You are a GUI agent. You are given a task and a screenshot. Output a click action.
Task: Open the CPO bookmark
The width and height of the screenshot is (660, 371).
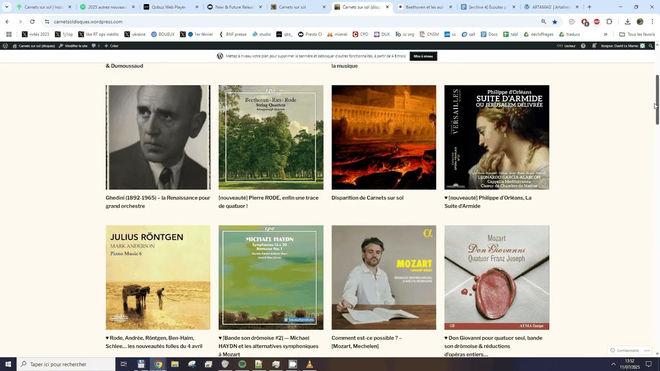360,35
